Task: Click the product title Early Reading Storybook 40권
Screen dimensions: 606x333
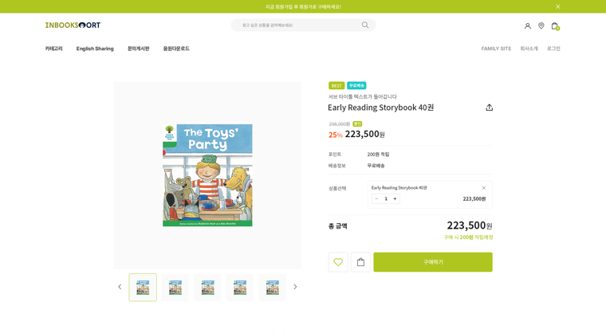Action: [x=380, y=108]
